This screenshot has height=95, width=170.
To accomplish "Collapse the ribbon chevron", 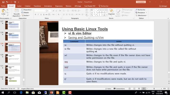I will click(x=168, y=18).
